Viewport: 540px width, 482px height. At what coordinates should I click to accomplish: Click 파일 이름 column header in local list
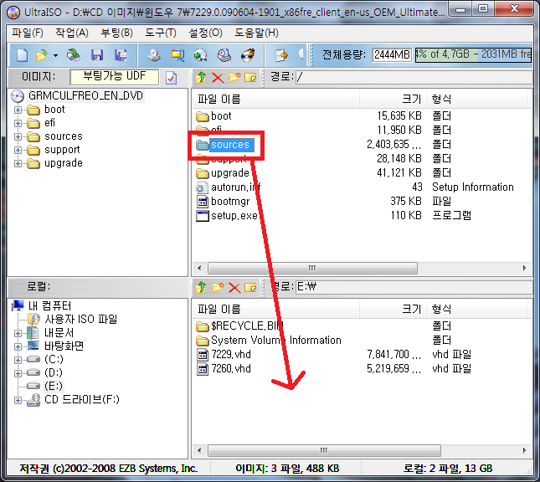pos(276,309)
